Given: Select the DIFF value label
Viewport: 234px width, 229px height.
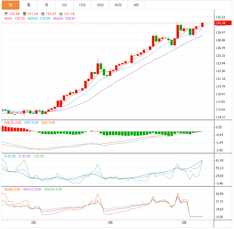Looking at the screenshot, I should [31, 123].
